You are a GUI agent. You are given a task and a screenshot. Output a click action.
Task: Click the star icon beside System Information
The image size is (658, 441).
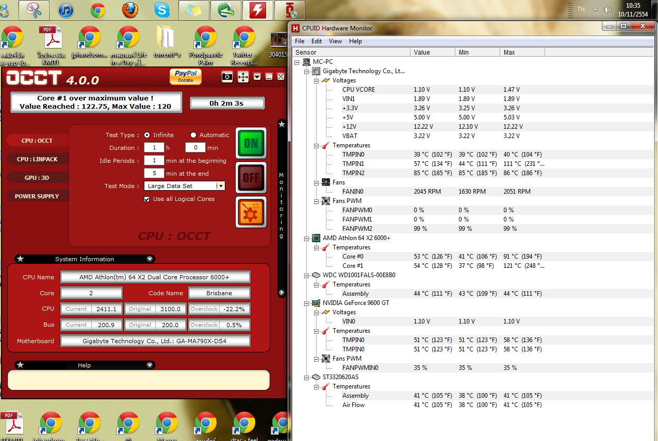(x=20, y=259)
